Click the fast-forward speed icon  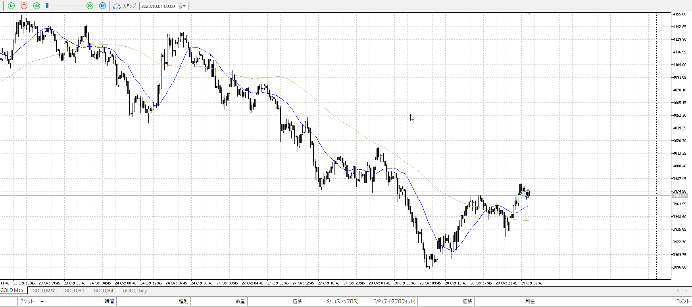(90, 6)
